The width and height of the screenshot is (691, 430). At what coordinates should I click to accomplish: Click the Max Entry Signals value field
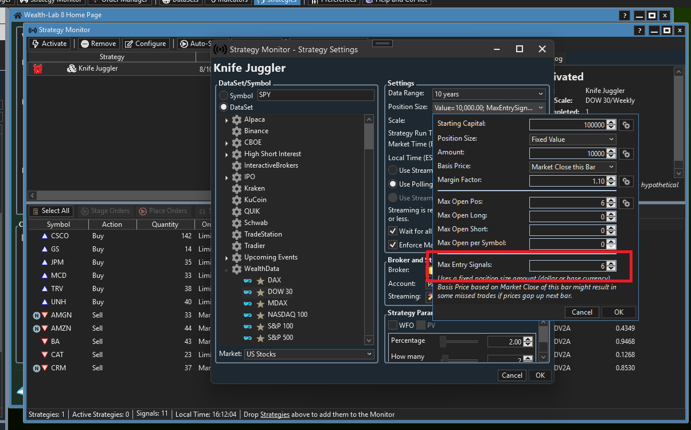[568, 266]
